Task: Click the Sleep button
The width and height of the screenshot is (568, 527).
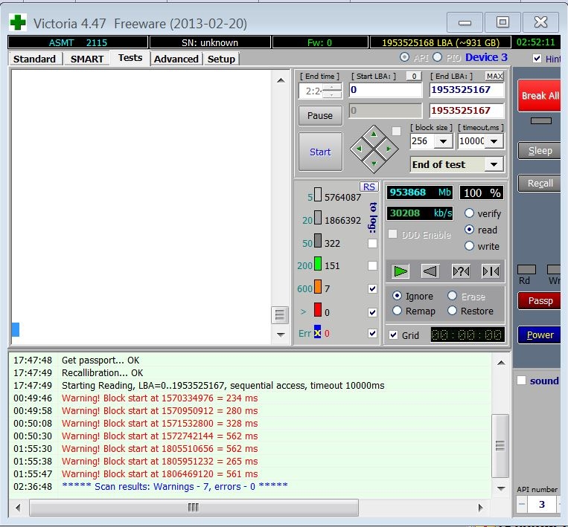Action: tap(540, 150)
